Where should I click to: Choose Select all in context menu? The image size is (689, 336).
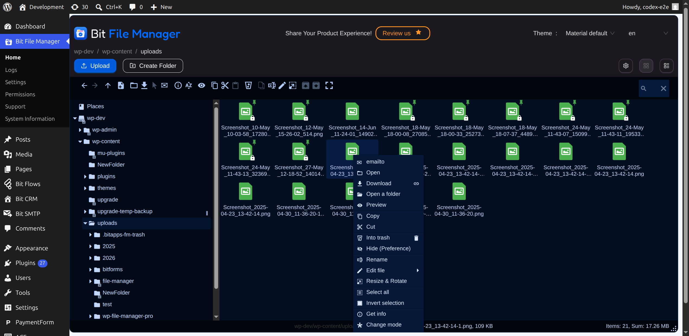click(x=388, y=292)
